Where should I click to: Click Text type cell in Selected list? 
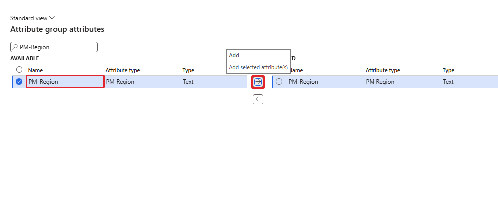448,82
